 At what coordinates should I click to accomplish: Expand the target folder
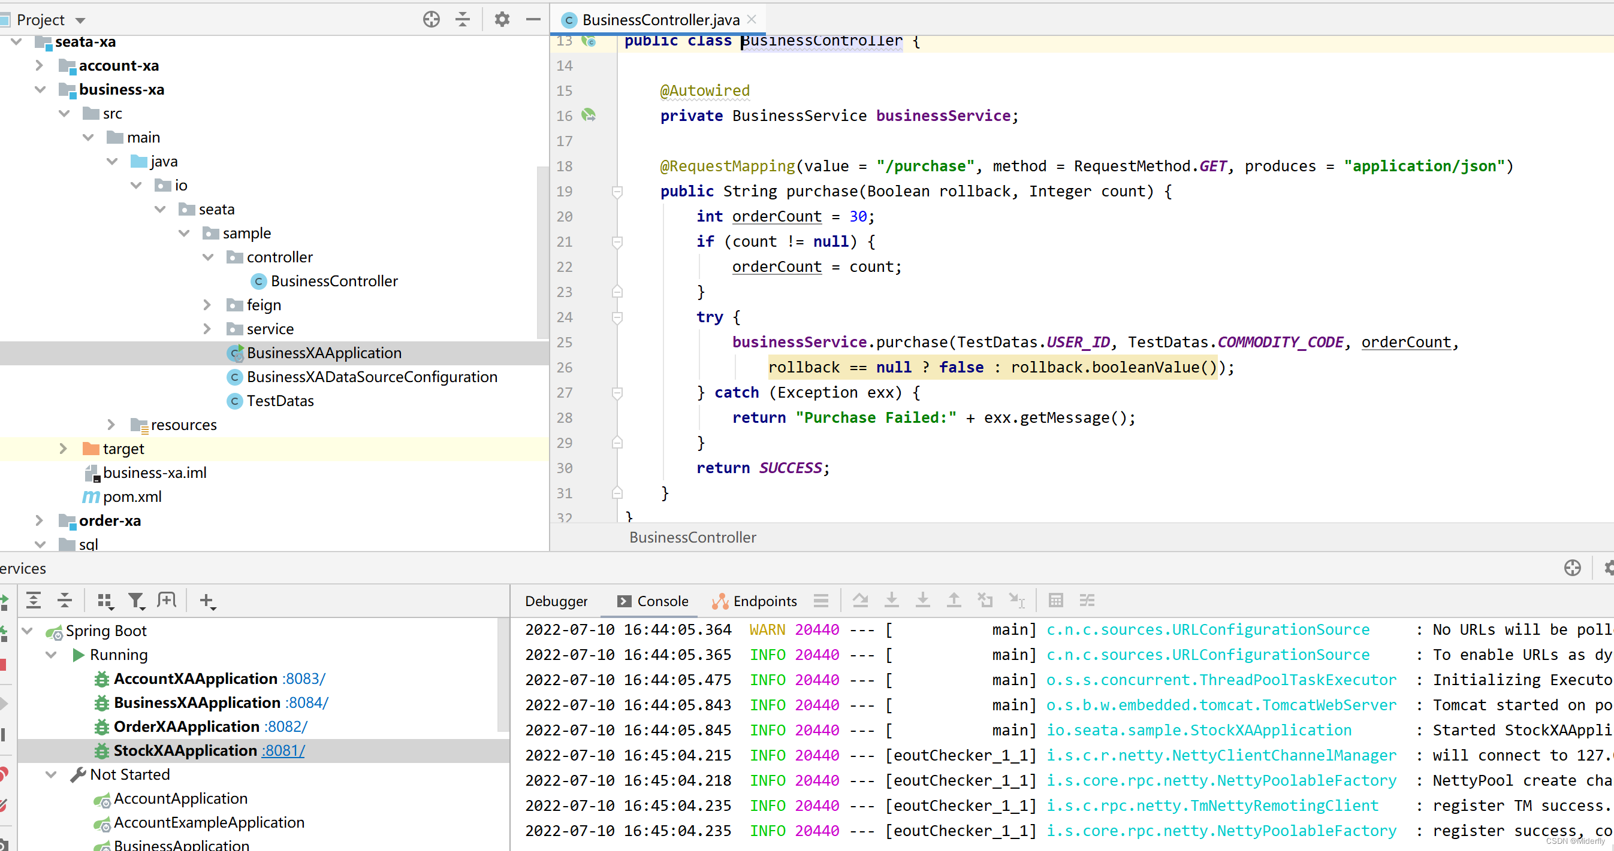(64, 449)
